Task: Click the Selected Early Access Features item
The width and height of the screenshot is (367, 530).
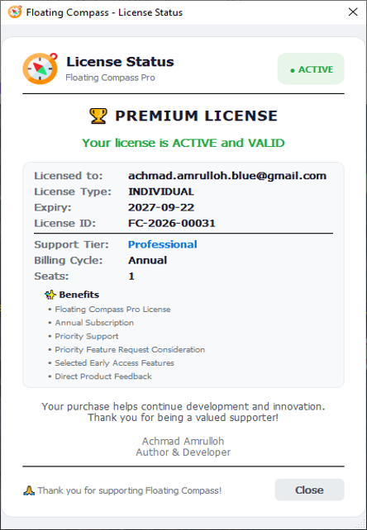Action: pyautogui.click(x=114, y=363)
